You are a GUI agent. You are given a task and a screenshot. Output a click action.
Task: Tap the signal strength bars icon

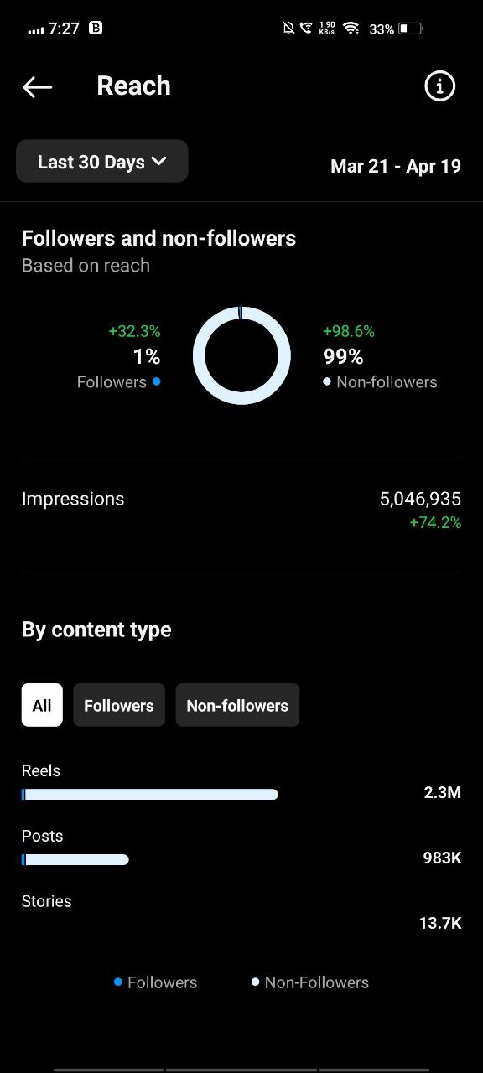coord(35,30)
